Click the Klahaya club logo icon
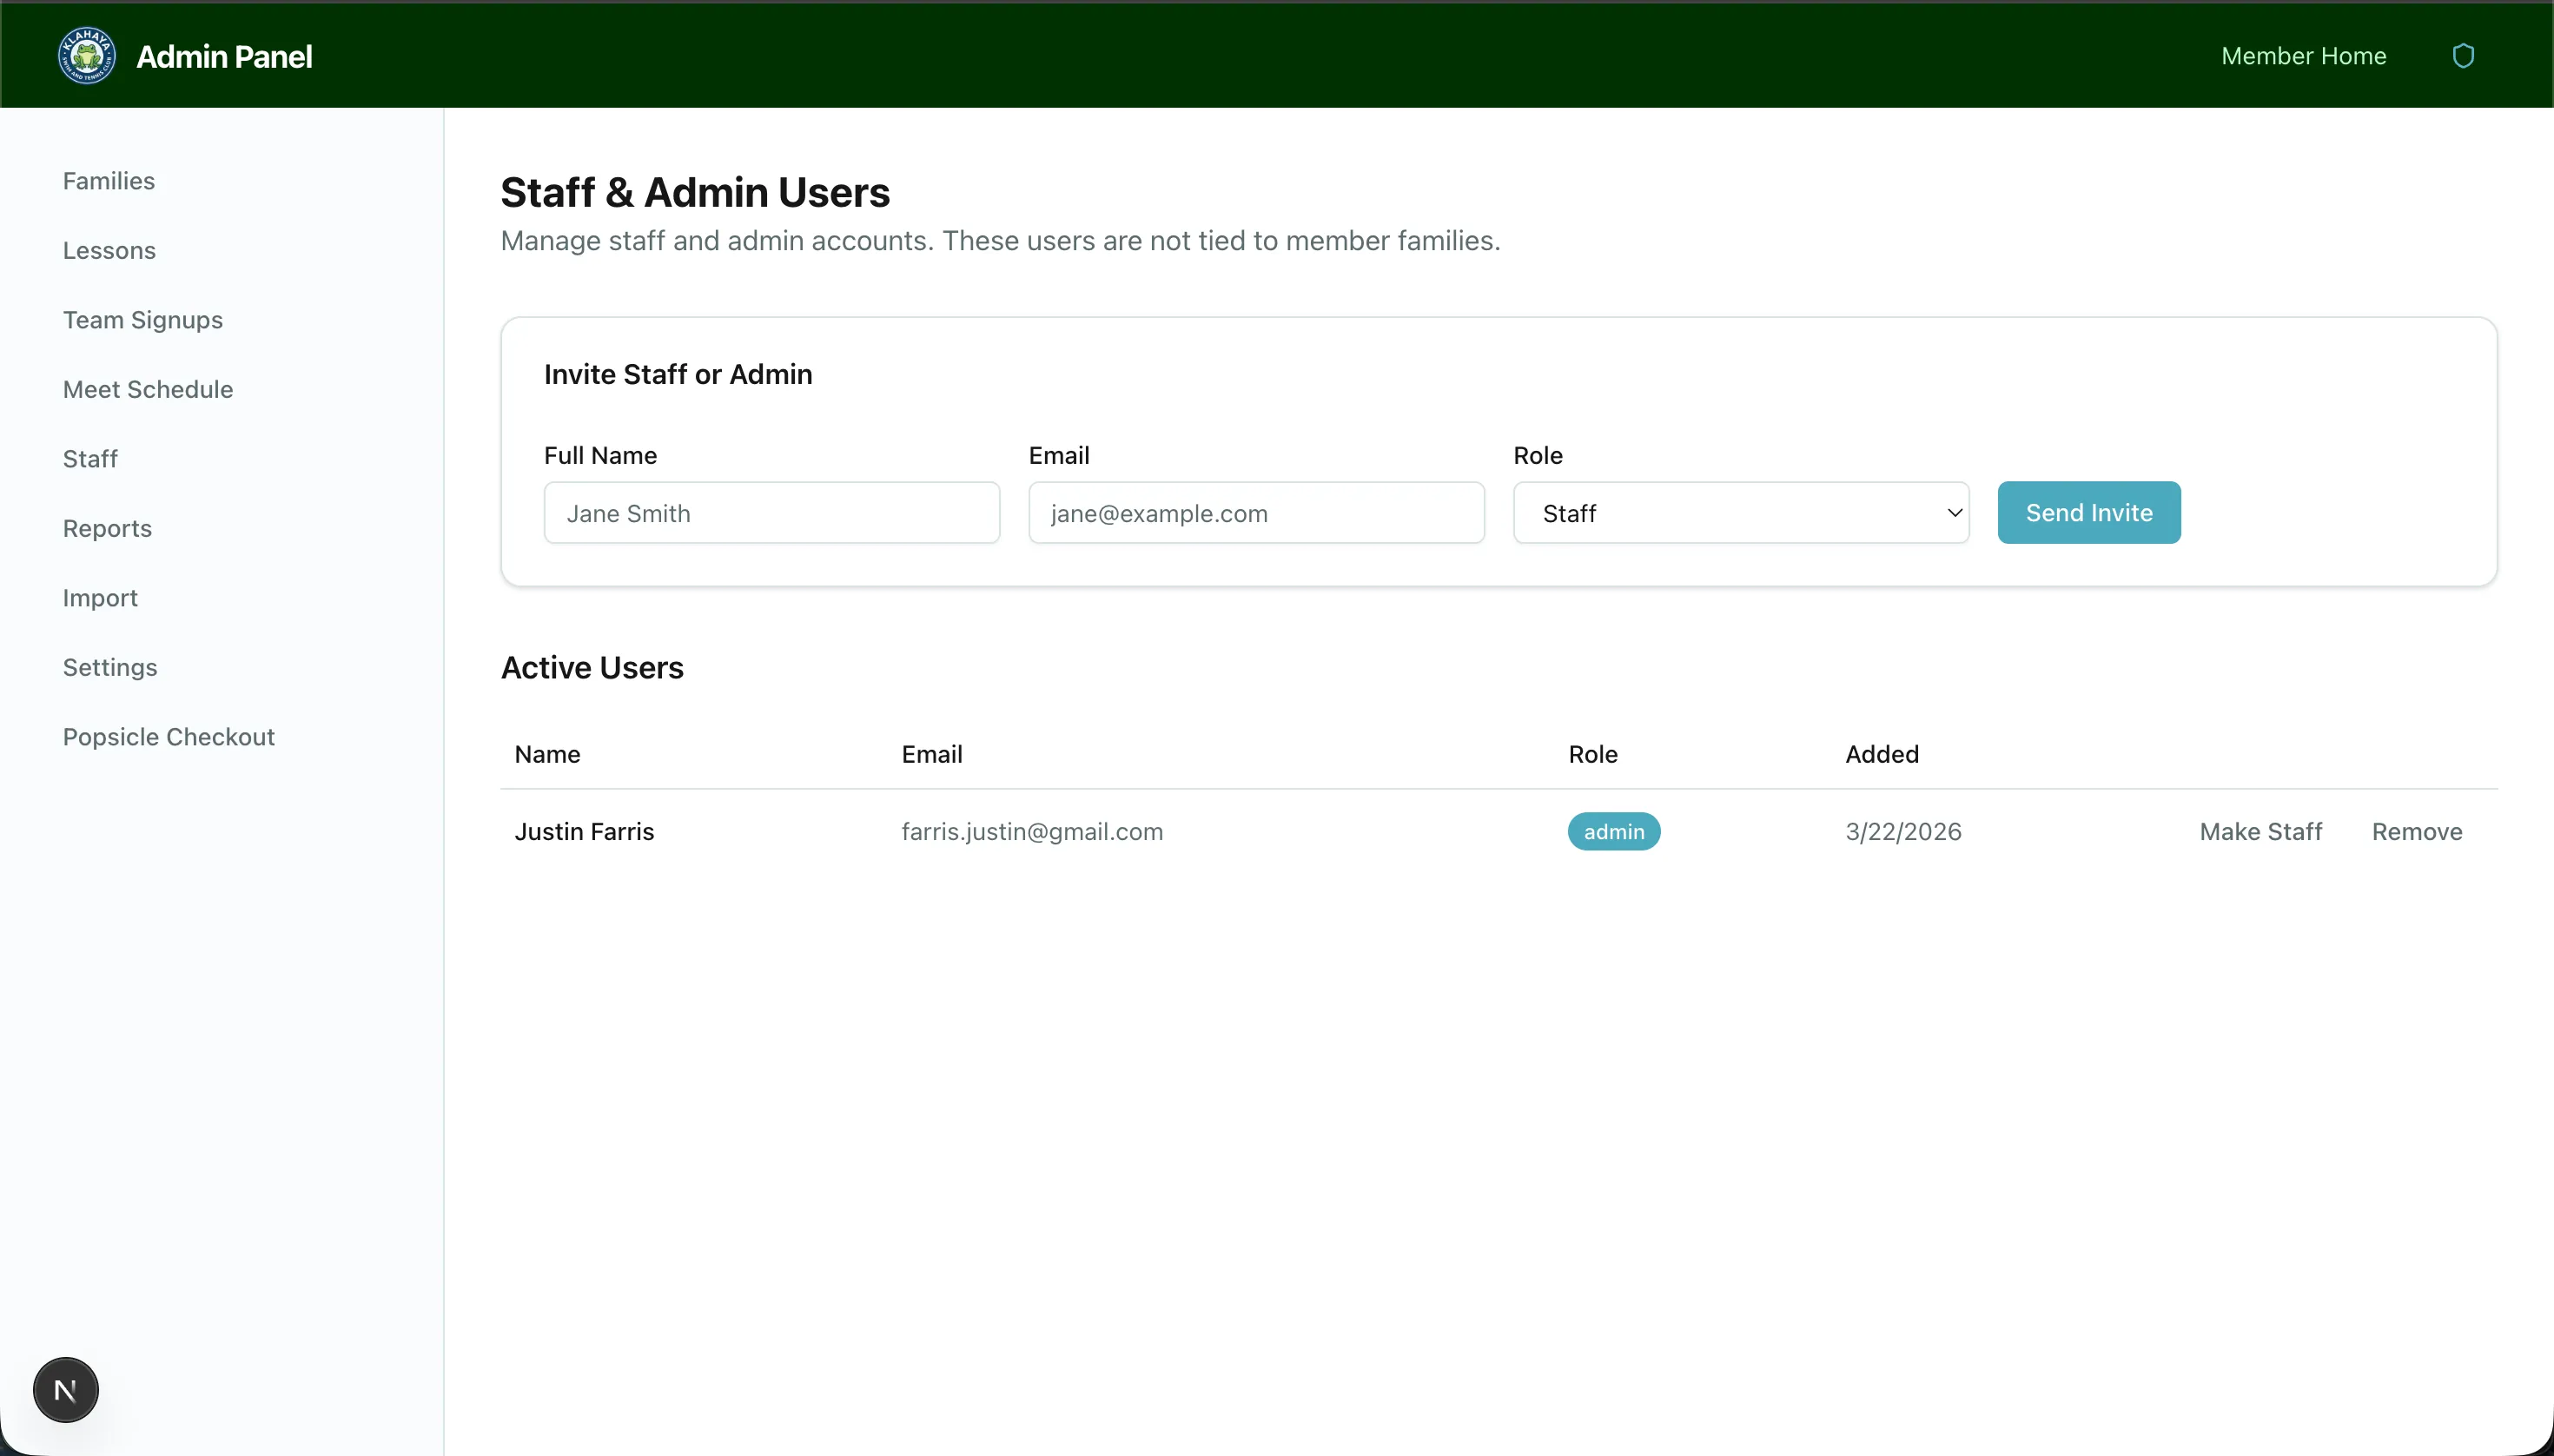The width and height of the screenshot is (2554, 1456). [87, 56]
